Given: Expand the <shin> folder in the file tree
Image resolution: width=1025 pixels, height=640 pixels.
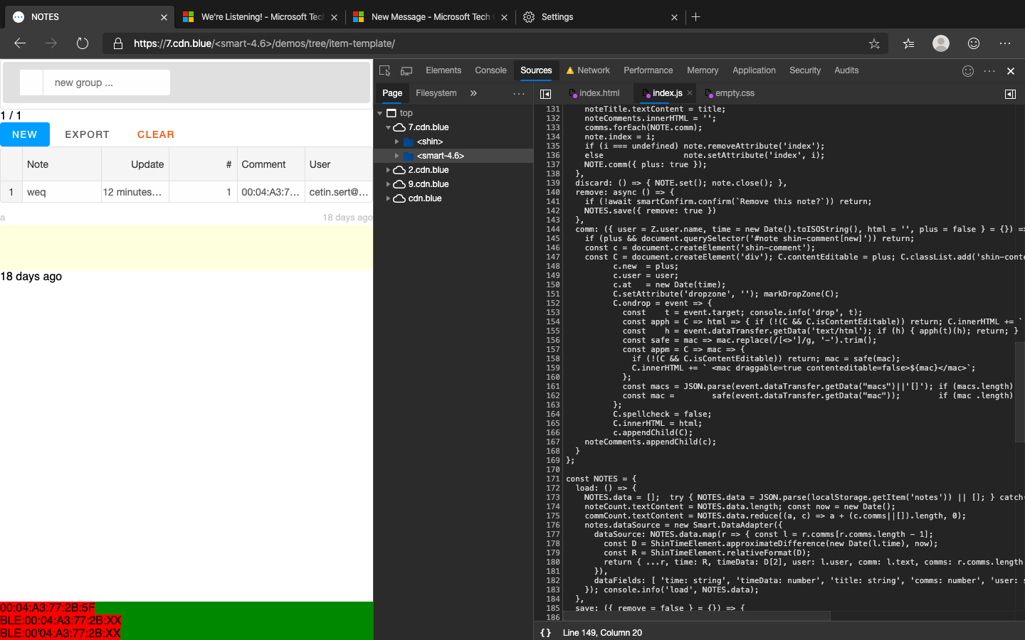Looking at the screenshot, I should tap(397, 142).
